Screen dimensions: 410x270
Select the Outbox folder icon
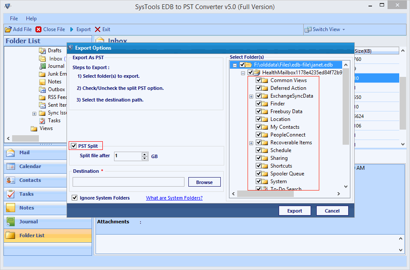coord(42,89)
